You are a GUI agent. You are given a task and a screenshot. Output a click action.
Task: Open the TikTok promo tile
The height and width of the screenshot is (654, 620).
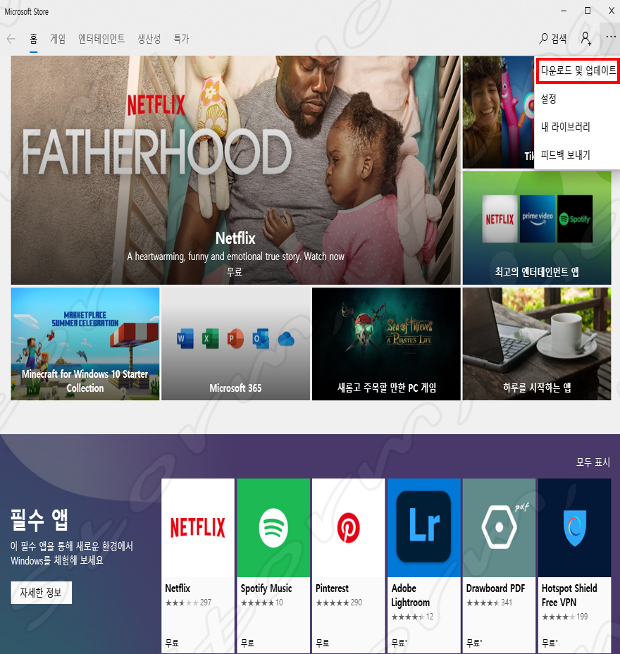pyautogui.click(x=498, y=112)
